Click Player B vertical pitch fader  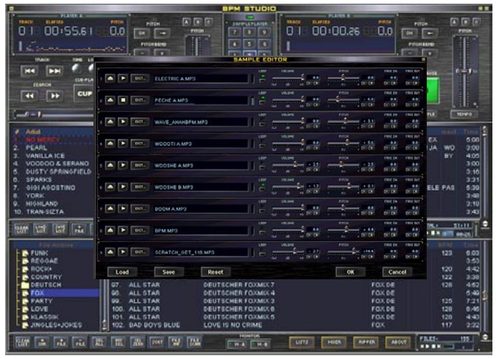click(464, 72)
